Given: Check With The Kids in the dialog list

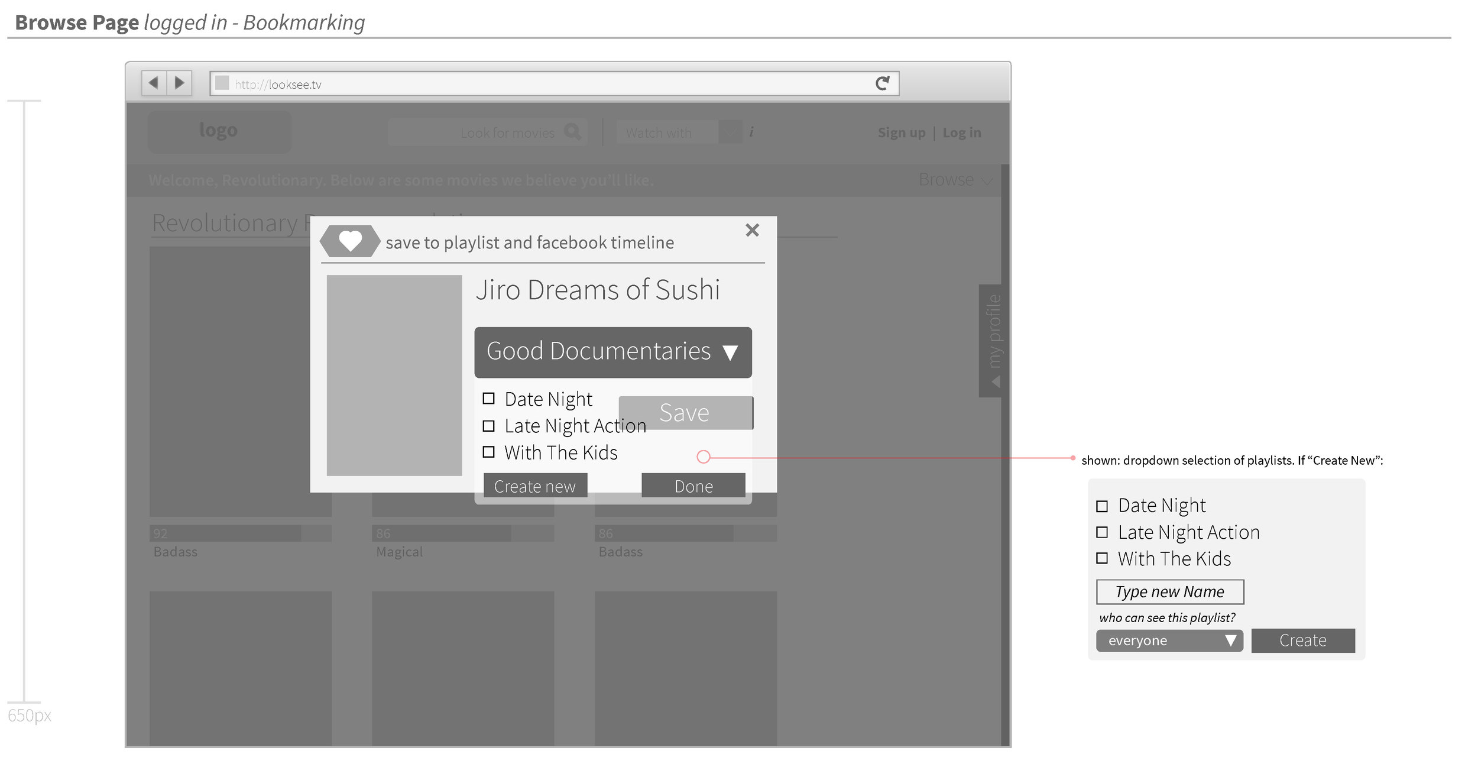Looking at the screenshot, I should [x=488, y=452].
